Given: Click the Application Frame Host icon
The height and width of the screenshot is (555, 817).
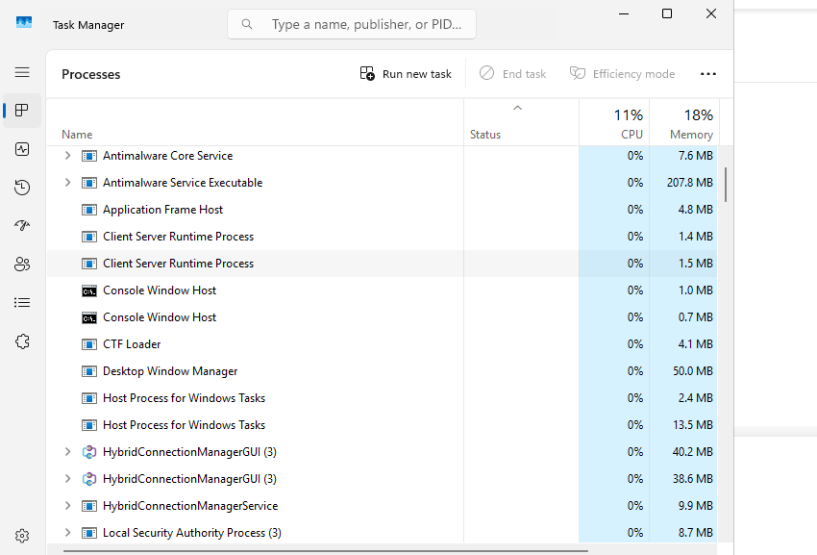Looking at the screenshot, I should pyautogui.click(x=89, y=210).
